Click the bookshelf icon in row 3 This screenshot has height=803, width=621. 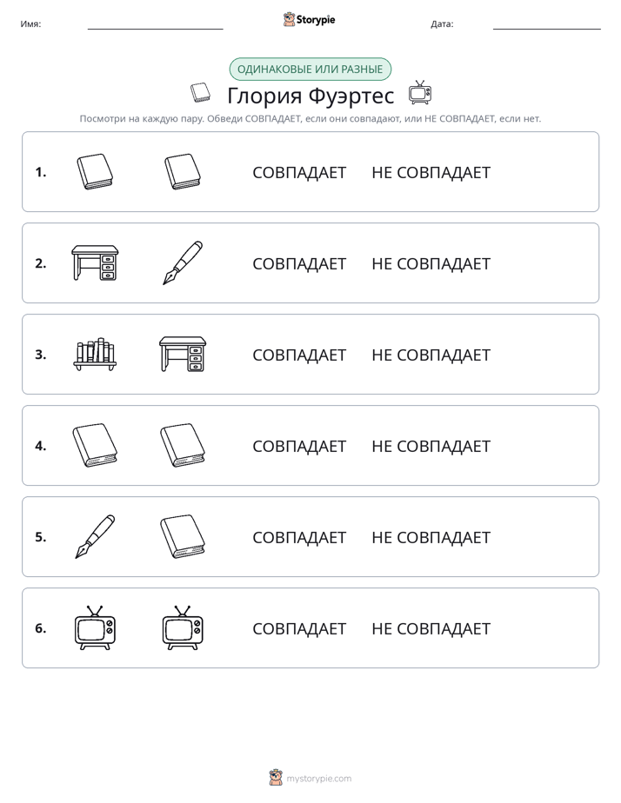coord(95,354)
